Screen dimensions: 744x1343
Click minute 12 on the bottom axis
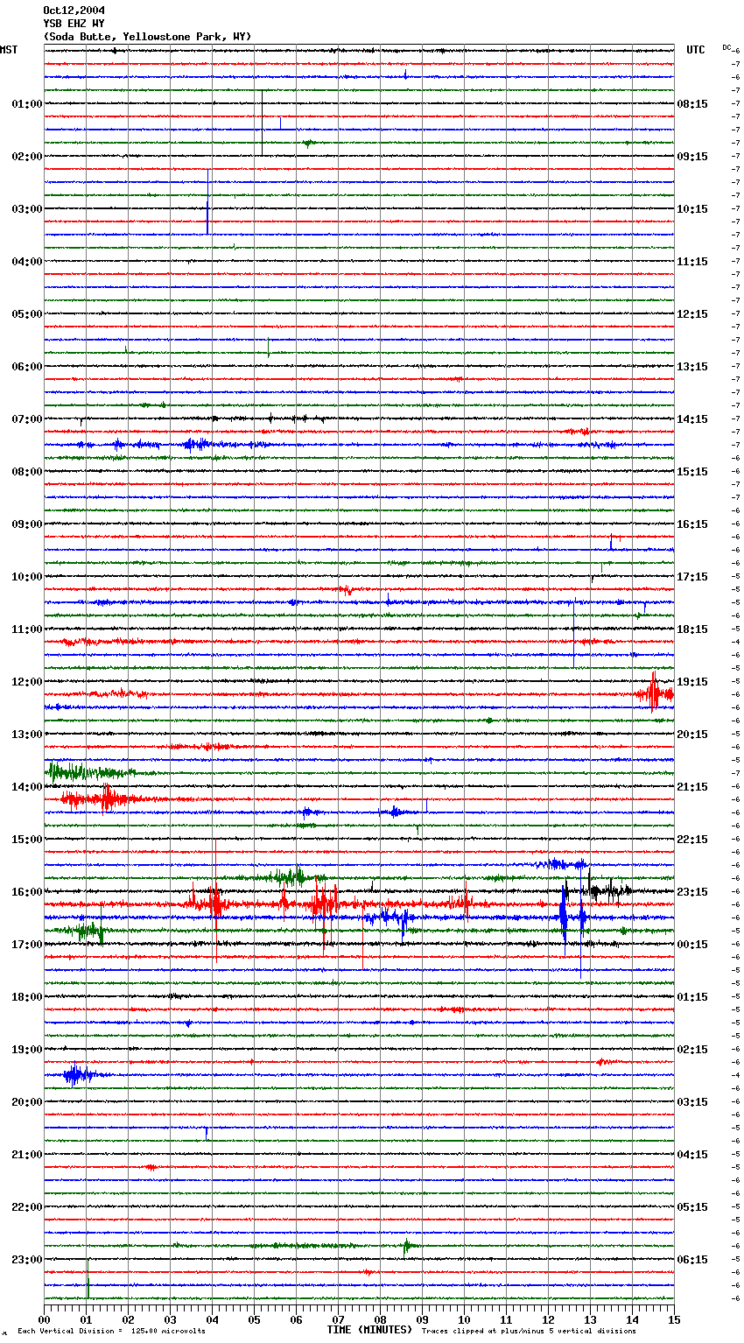(549, 1320)
